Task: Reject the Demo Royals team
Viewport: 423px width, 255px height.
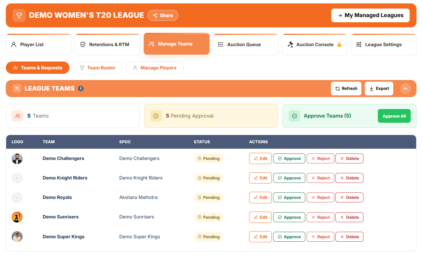Action: 320,198
